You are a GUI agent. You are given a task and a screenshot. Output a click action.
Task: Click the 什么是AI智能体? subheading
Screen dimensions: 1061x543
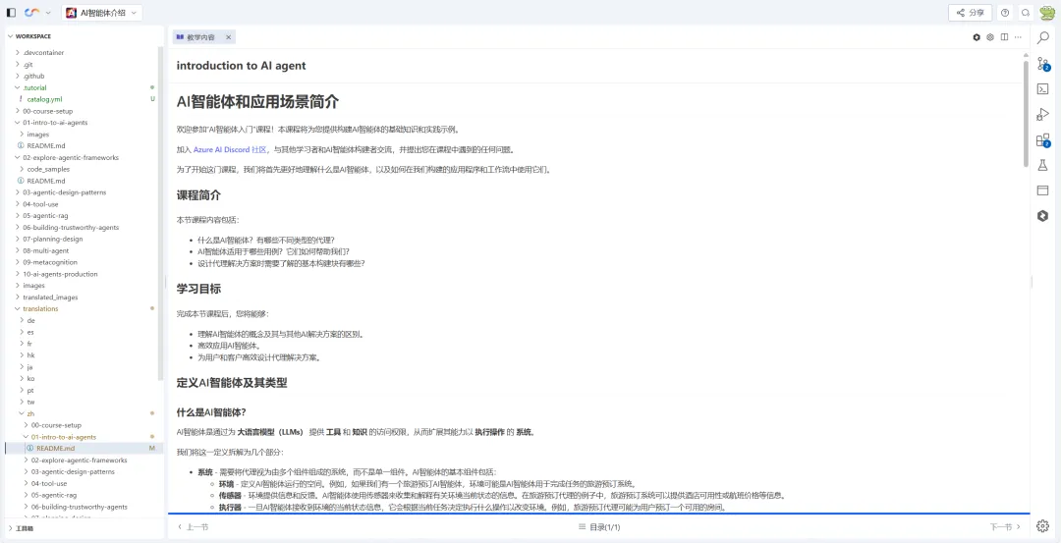pyautogui.click(x=211, y=411)
